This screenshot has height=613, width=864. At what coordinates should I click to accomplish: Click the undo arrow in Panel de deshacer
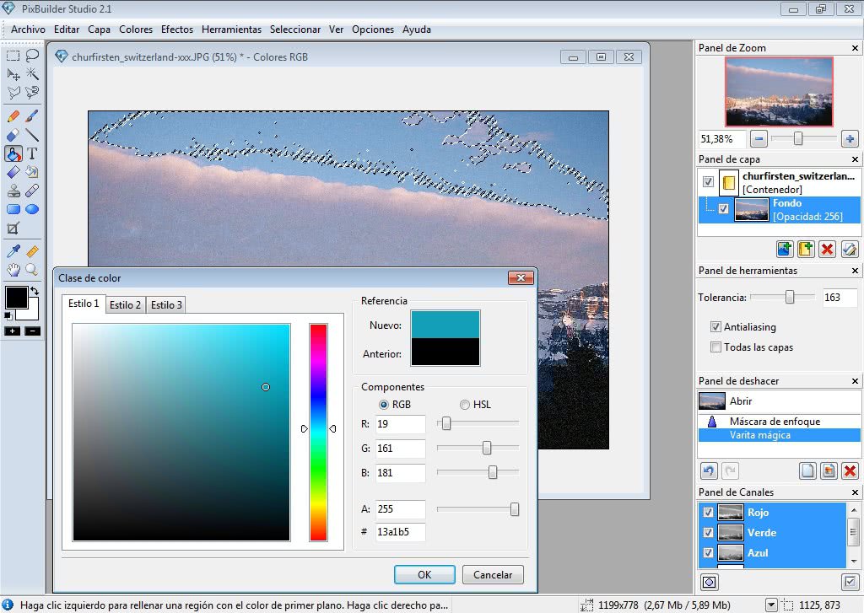[709, 471]
